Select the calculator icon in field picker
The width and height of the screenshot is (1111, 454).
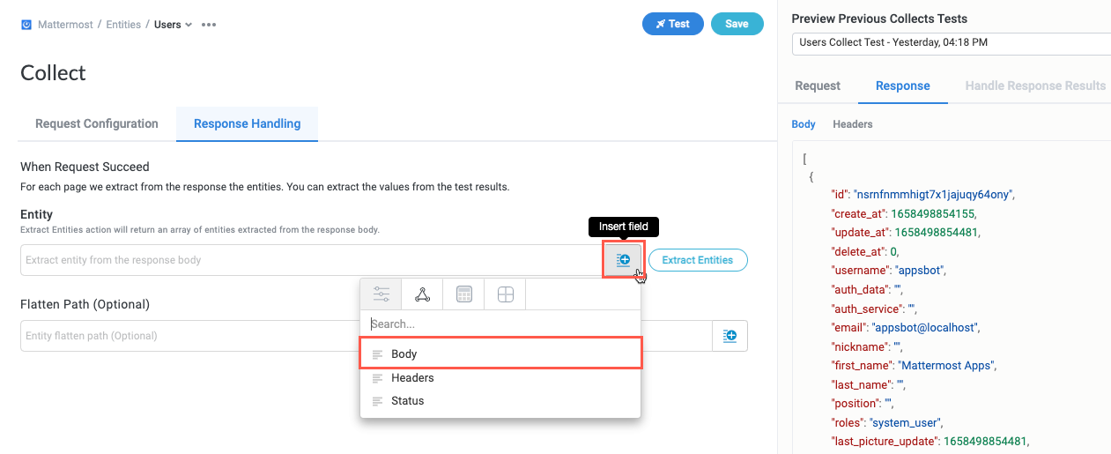click(464, 294)
